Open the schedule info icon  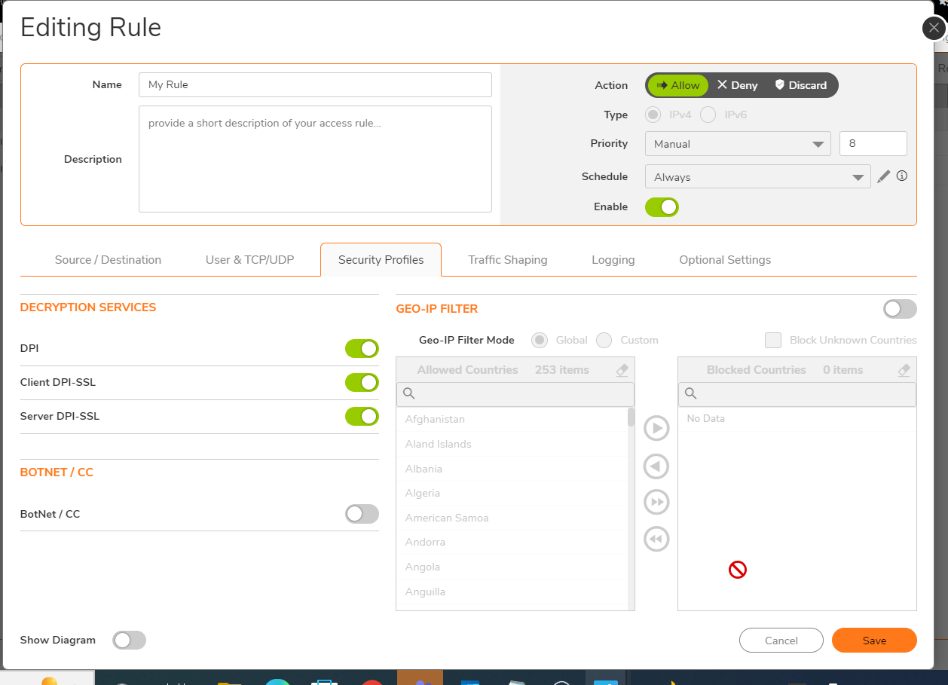pos(902,176)
